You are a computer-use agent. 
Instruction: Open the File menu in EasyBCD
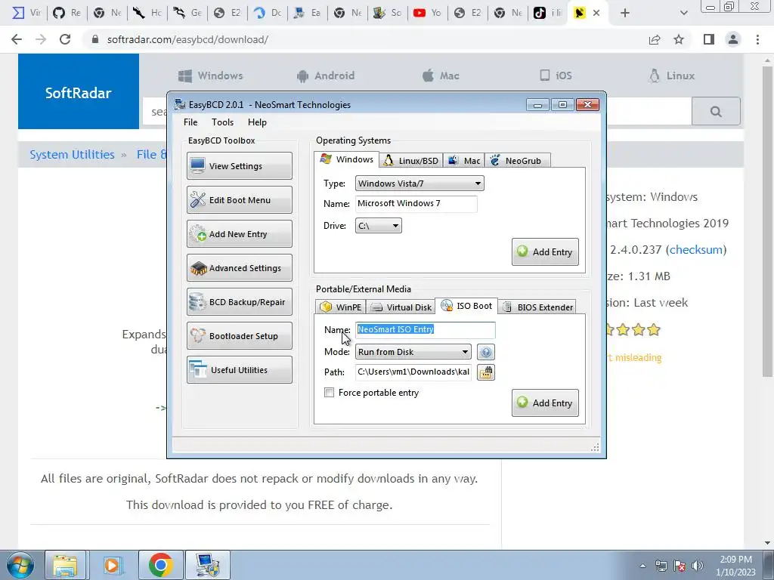190,122
